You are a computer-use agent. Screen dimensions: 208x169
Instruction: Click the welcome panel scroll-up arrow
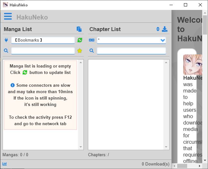(205, 13)
